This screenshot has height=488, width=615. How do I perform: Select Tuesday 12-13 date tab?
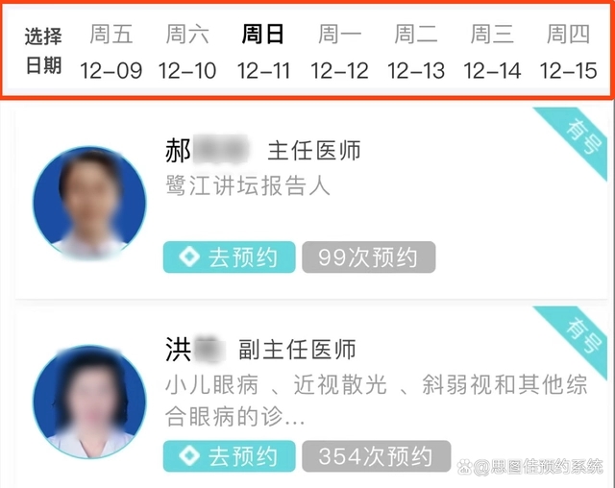[416, 52]
